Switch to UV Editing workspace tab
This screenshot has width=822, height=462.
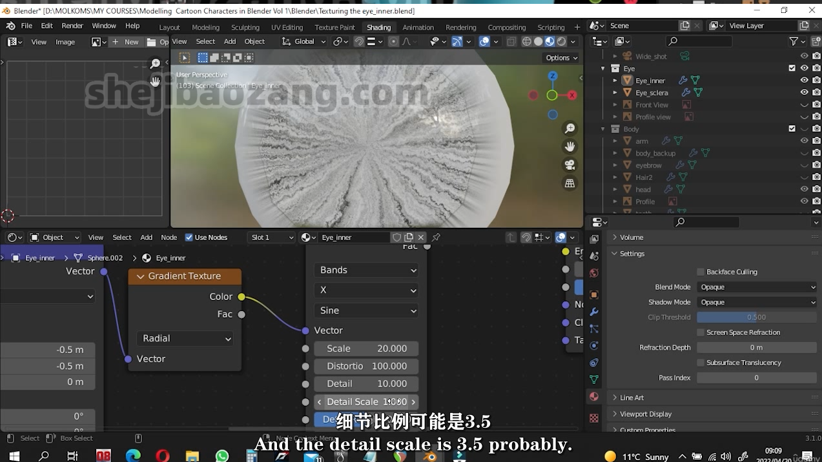coord(287,27)
